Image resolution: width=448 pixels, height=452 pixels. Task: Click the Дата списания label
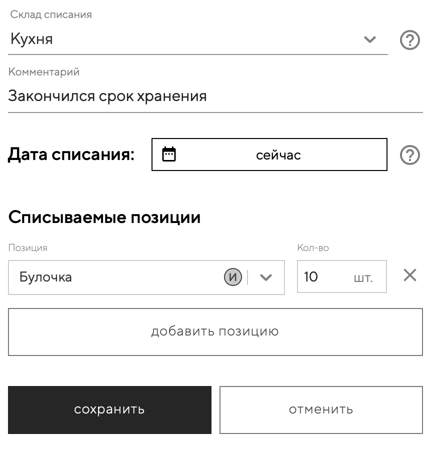[71, 155]
